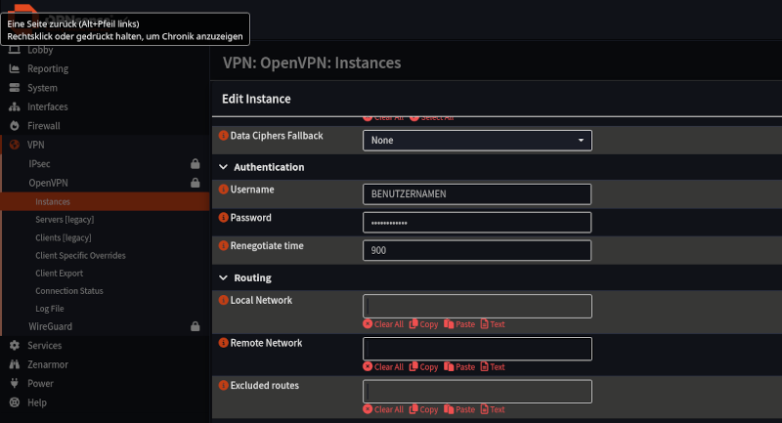Image resolution: width=782 pixels, height=423 pixels.
Task: Click the lock icon next to WireGuard
Action: click(x=195, y=326)
